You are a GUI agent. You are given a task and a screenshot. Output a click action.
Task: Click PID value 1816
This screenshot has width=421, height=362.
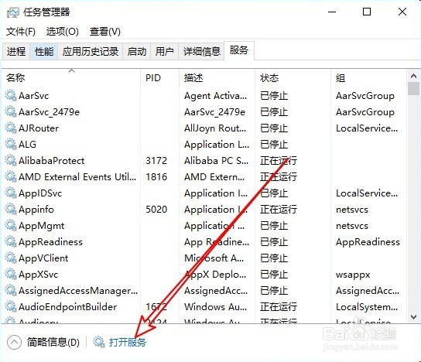pos(156,177)
